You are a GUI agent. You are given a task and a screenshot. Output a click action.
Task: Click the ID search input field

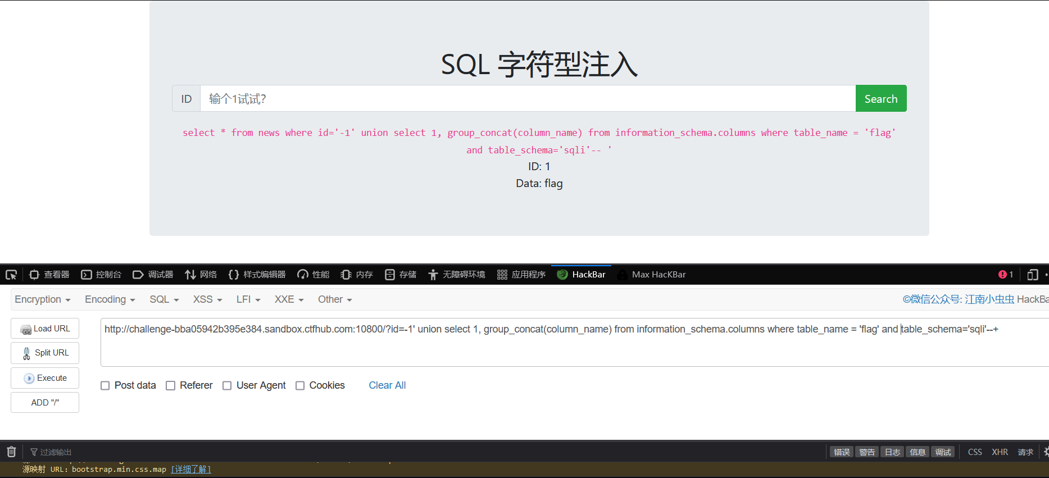click(528, 99)
